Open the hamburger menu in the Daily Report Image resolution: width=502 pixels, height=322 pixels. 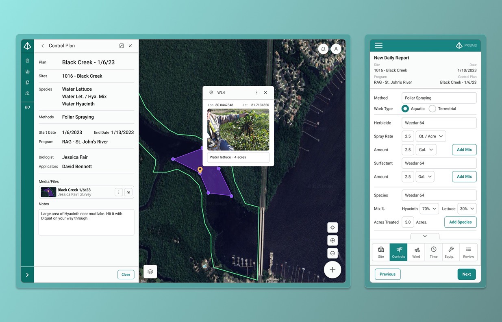(x=378, y=46)
